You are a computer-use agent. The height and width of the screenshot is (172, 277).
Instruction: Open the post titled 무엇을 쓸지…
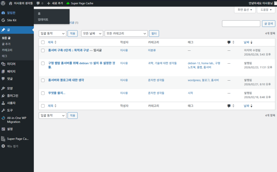point(57,93)
